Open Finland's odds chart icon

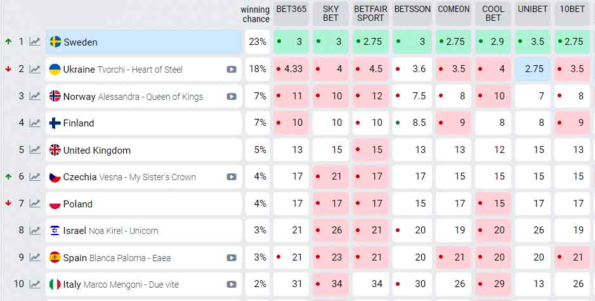pos(35,123)
